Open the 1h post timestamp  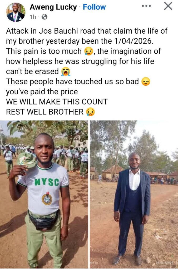click(x=33, y=17)
